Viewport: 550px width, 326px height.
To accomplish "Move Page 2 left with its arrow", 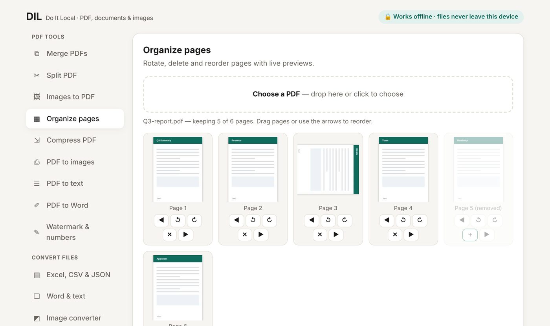I will [236, 220].
